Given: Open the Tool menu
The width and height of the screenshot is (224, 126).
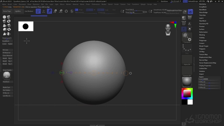Looking at the screenshot, I should 129,4.
